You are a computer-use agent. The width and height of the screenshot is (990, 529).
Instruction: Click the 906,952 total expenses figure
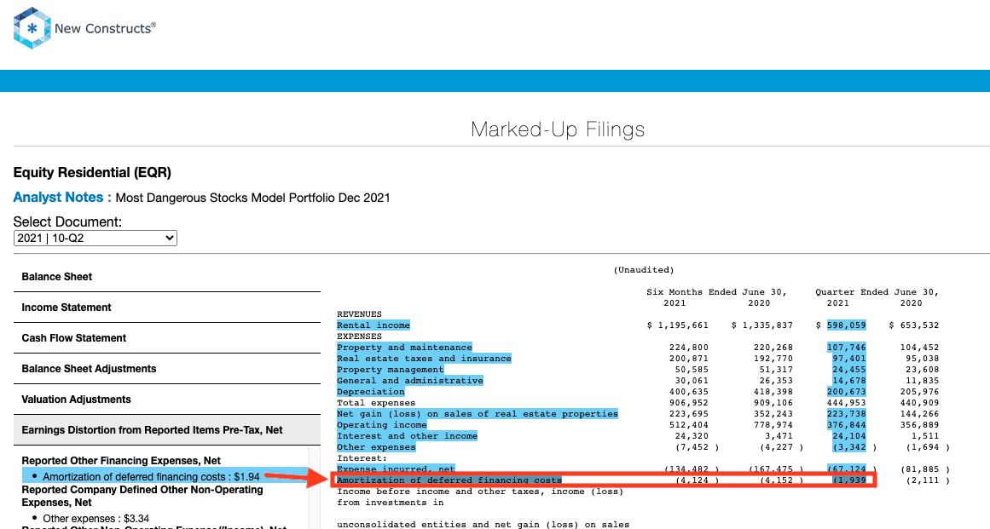689,403
